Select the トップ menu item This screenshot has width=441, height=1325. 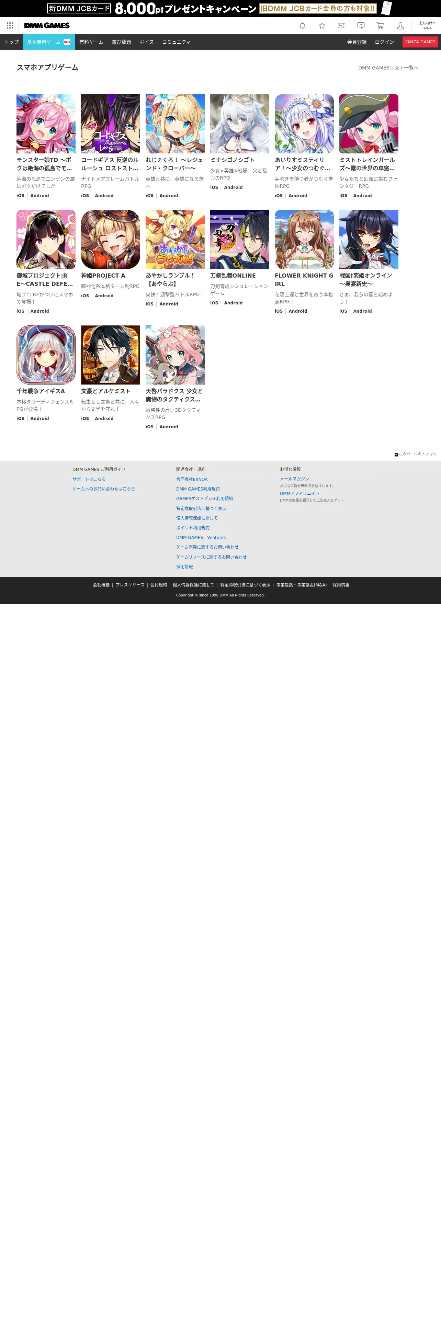[x=11, y=42]
